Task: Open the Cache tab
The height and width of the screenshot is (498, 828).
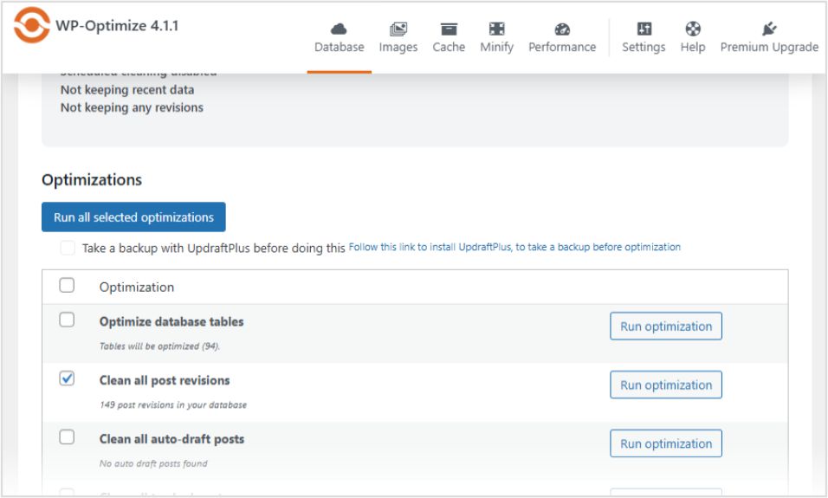Action: pos(449,47)
